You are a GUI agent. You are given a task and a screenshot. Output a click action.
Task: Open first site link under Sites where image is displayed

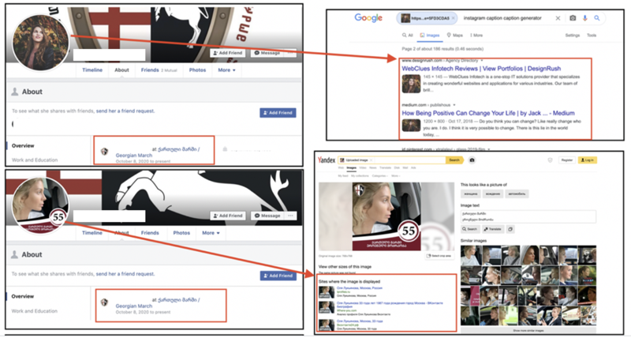click(360, 288)
